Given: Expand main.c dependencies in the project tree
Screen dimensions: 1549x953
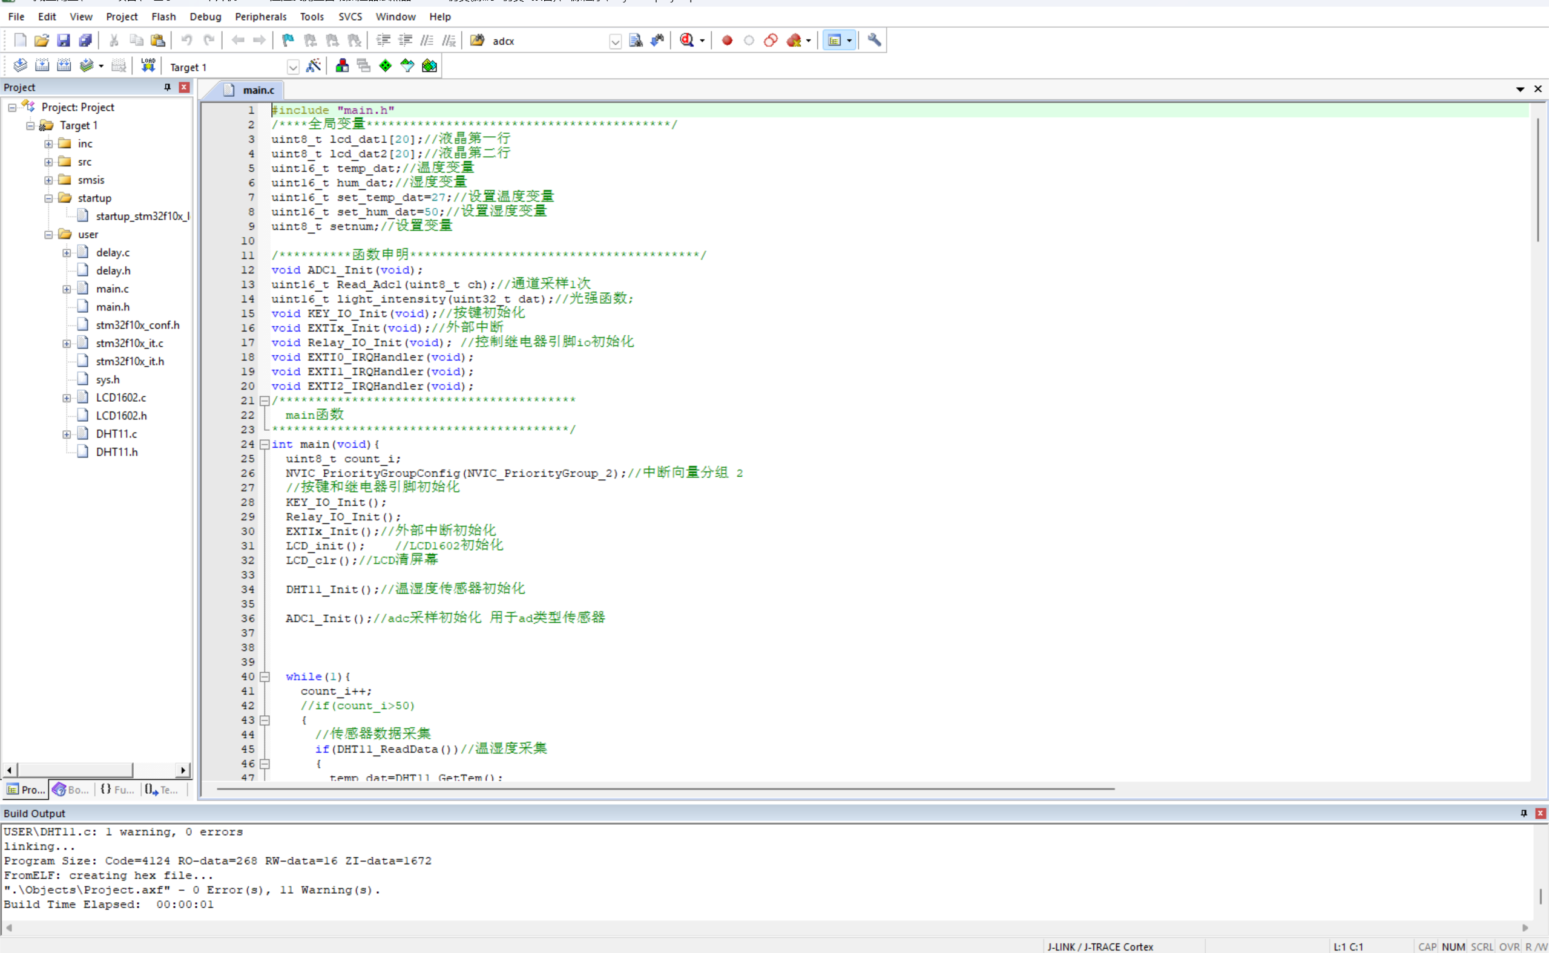Looking at the screenshot, I should tap(67, 289).
